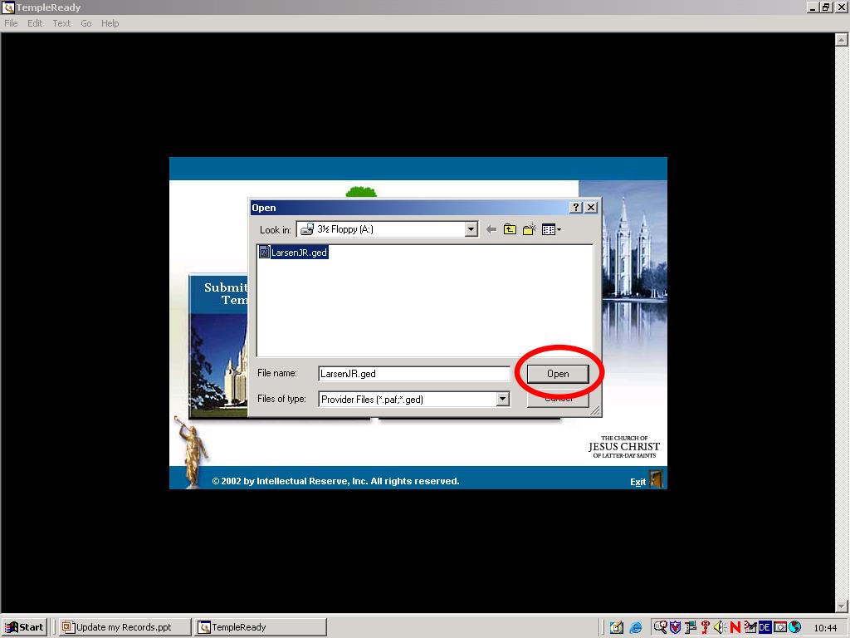Click the shield antivirus tray icon
The width and height of the screenshot is (850, 638).
pos(675,628)
